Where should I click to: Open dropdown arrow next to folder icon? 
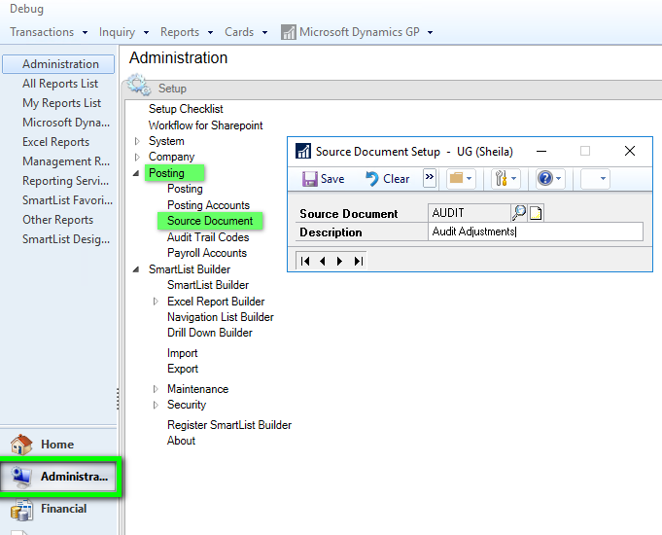[469, 178]
